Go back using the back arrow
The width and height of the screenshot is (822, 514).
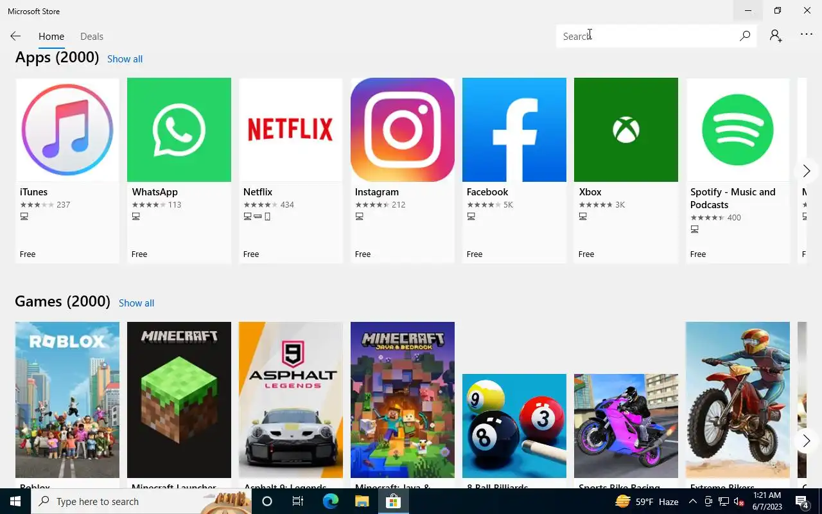pos(15,37)
